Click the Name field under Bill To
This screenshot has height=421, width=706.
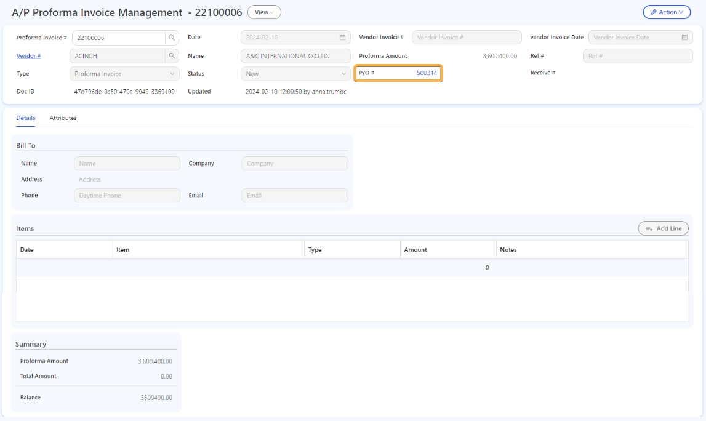127,163
